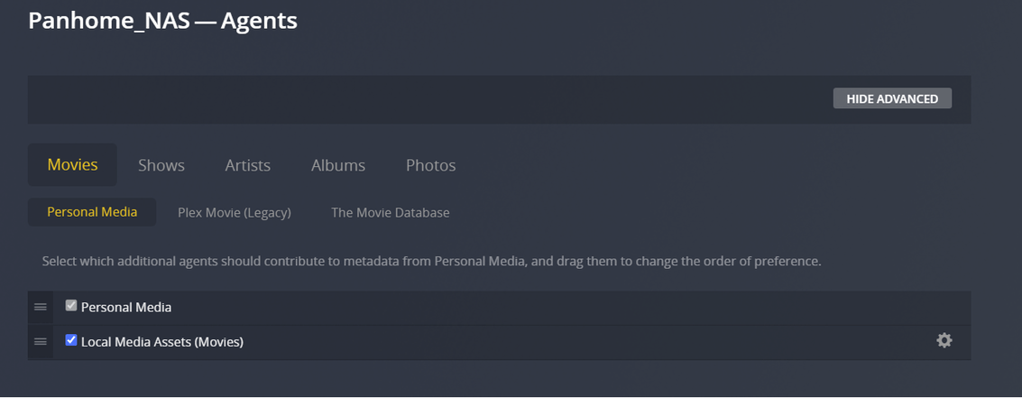
Task: Choose The Movie Database sub-tab
Action: click(x=390, y=213)
